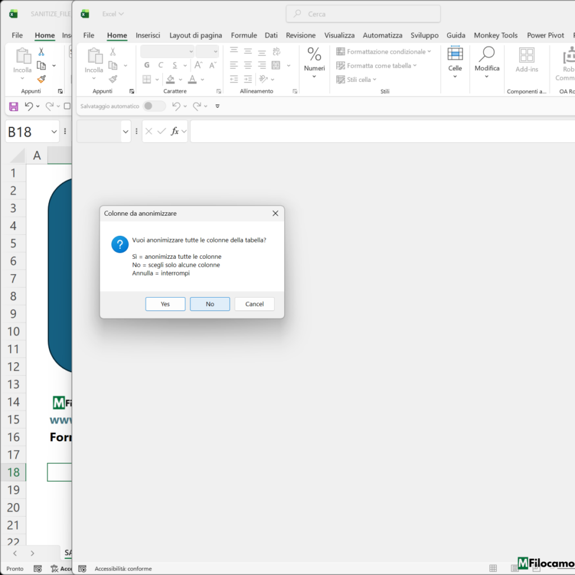Click the Add-ins button
This screenshot has width=575, height=575.
click(527, 61)
